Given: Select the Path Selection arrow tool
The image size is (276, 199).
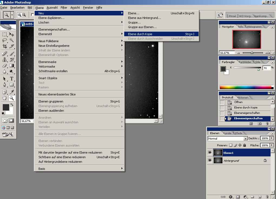Looking at the screenshot, I should coord(5,79).
